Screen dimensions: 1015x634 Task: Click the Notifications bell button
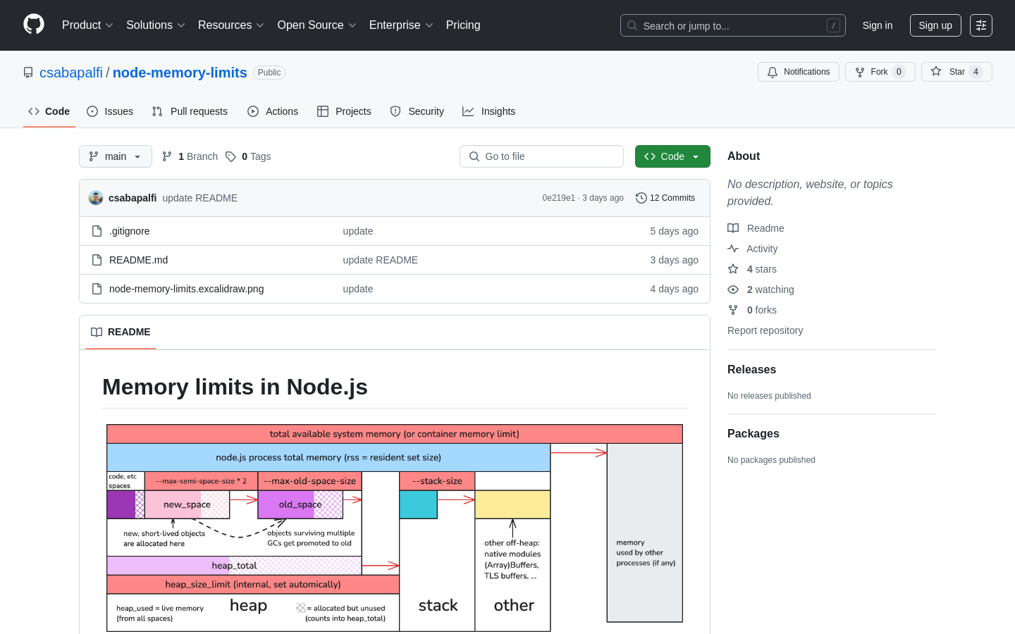(x=799, y=72)
